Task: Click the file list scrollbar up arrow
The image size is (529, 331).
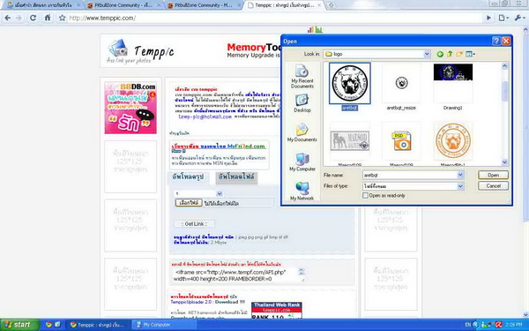Action: coord(504,66)
